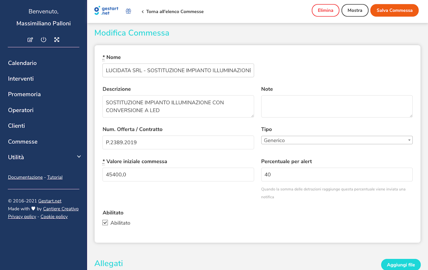Open Calendario from the sidebar

tap(22, 63)
